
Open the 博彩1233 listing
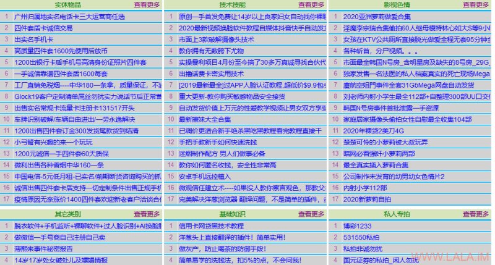358,226
